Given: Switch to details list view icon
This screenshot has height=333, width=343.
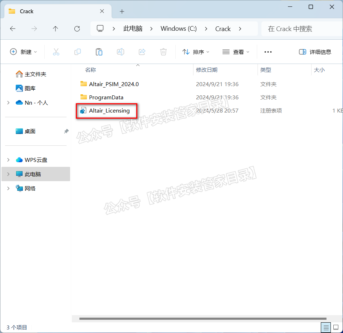Looking at the screenshot, I should point(326,328).
